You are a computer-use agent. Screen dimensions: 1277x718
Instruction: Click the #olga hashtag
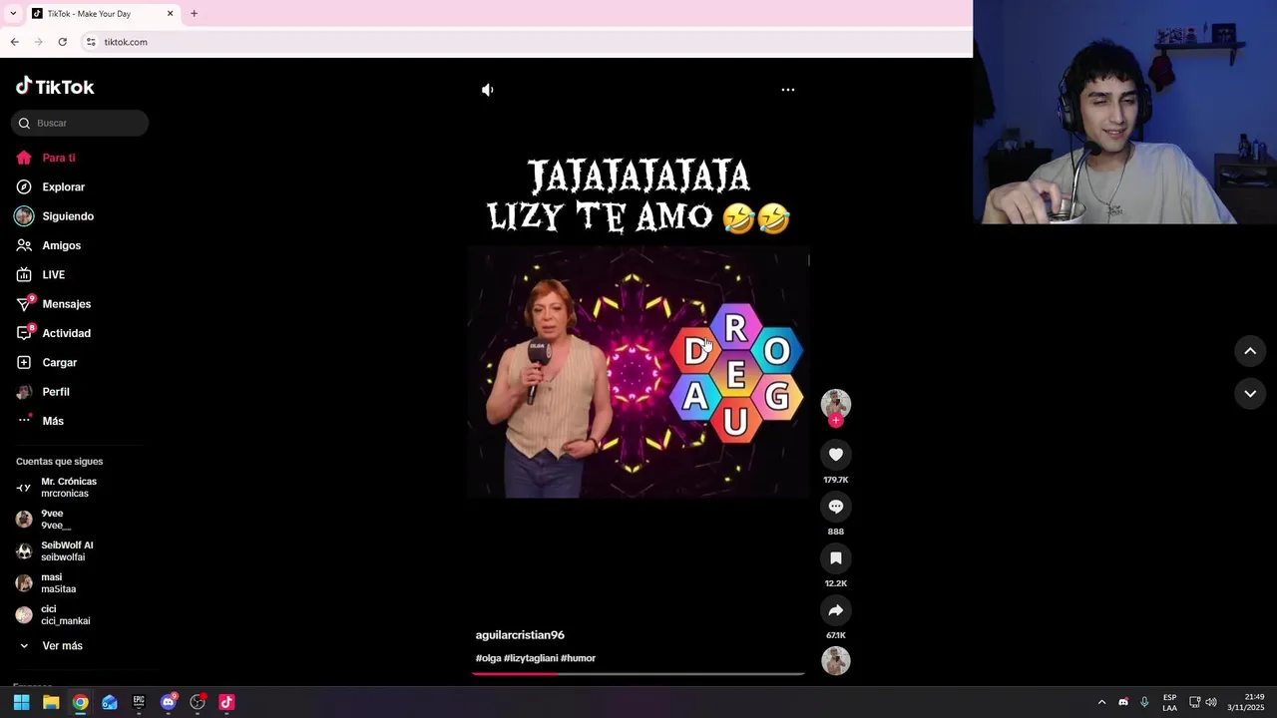tap(488, 658)
